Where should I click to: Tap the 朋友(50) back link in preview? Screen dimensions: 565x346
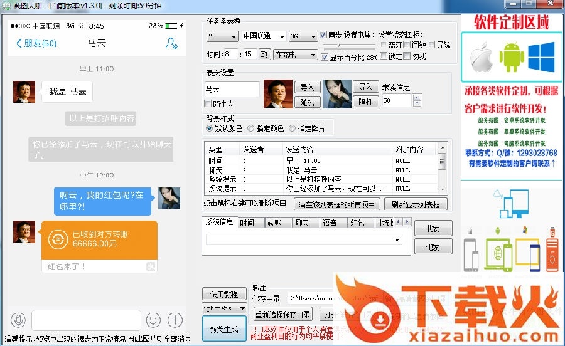tap(37, 43)
